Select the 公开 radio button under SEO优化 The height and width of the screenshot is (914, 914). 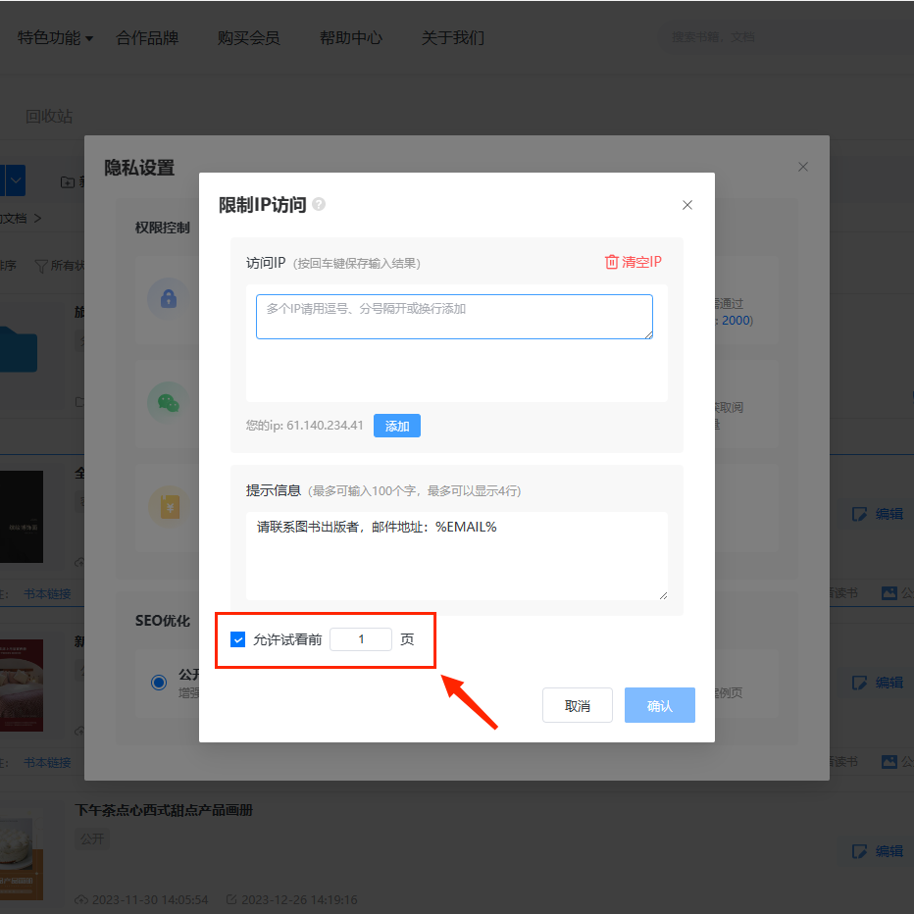click(159, 683)
